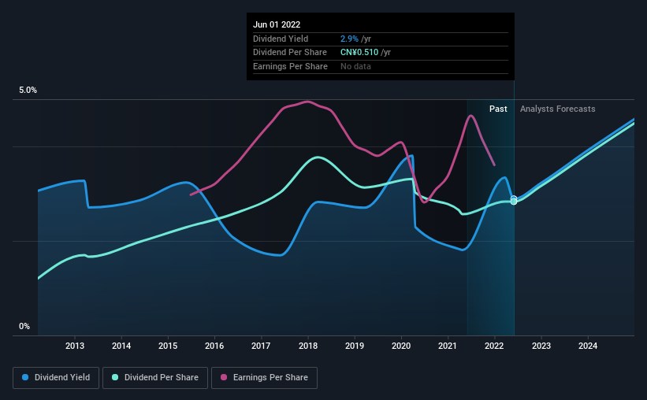The height and width of the screenshot is (400, 647).
Task: Select the 2018 label on the x-axis
Action: [308, 346]
